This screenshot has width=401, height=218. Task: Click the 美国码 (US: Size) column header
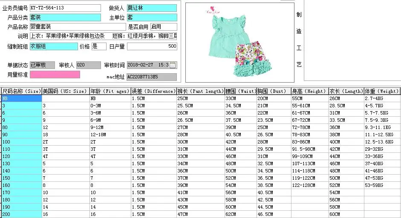pos(66,91)
